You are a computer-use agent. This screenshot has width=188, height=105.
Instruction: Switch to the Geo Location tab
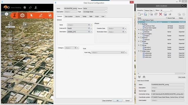click(x=69, y=16)
